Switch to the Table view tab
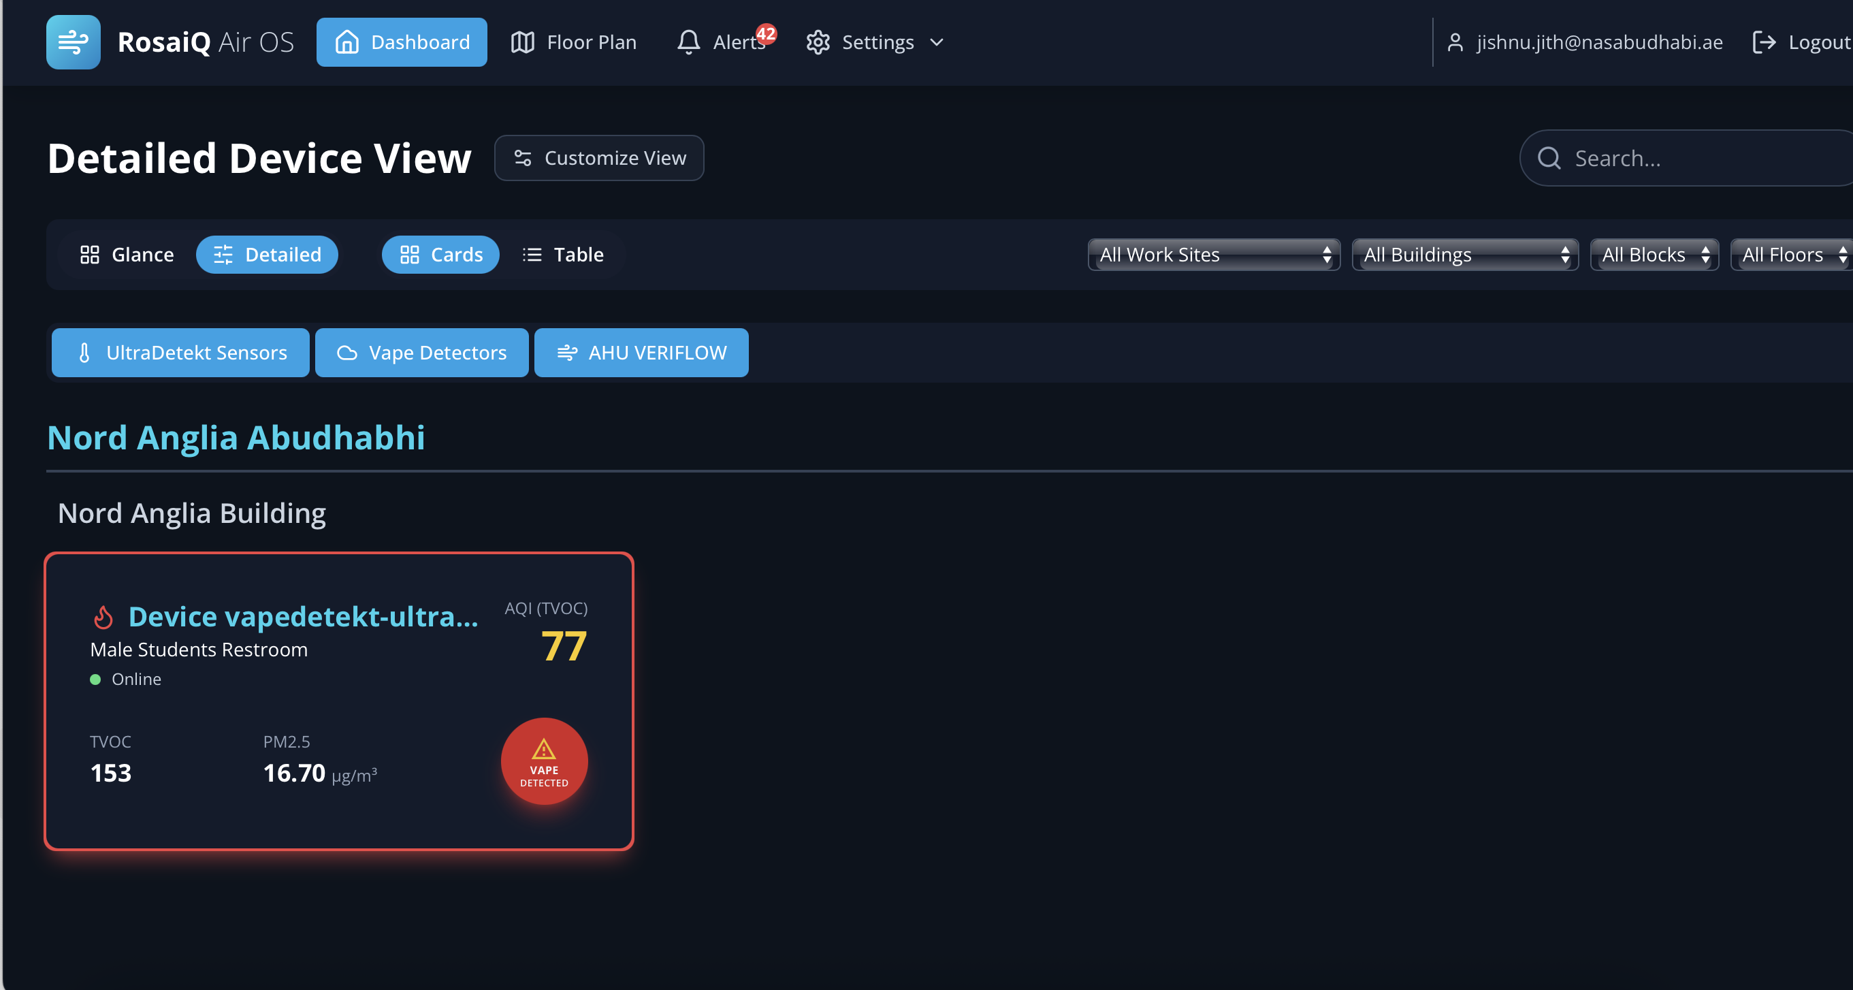The height and width of the screenshot is (990, 1853). 563,254
